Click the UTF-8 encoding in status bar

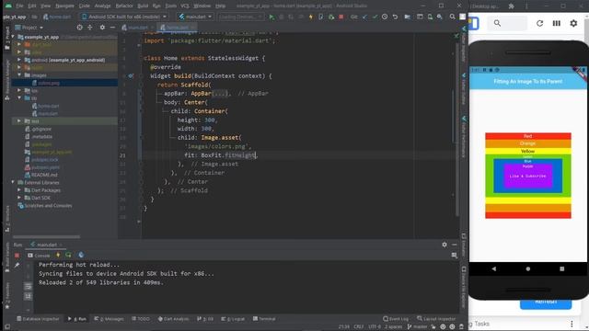[375, 327]
